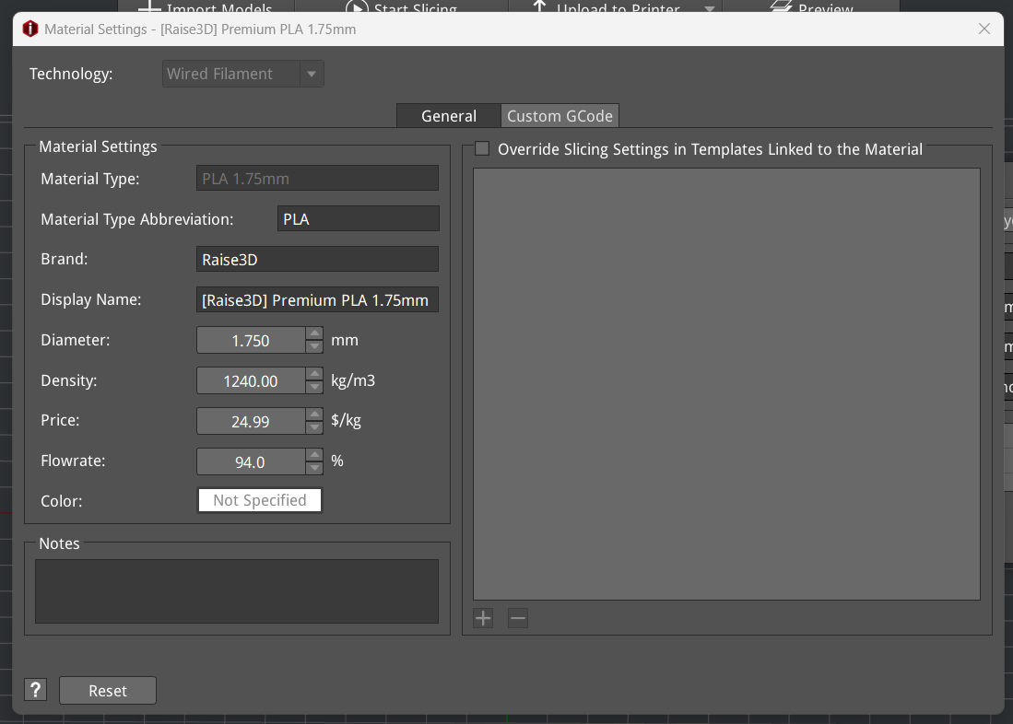
Task: Open the Technology Wired Filament dropdown
Action: pyautogui.click(x=243, y=74)
